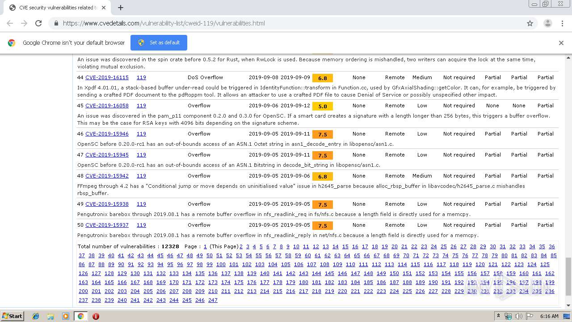Click the total count '12328' text
The image size is (572, 322).
point(170,246)
